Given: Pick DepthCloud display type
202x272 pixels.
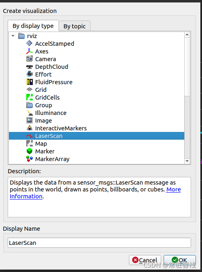Looking at the screenshot, I should [x=52, y=67].
